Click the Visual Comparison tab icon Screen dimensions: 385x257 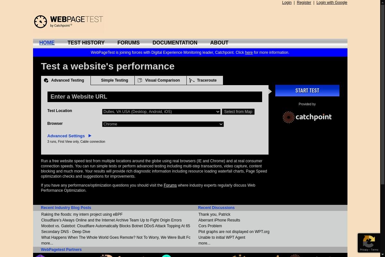(140, 80)
